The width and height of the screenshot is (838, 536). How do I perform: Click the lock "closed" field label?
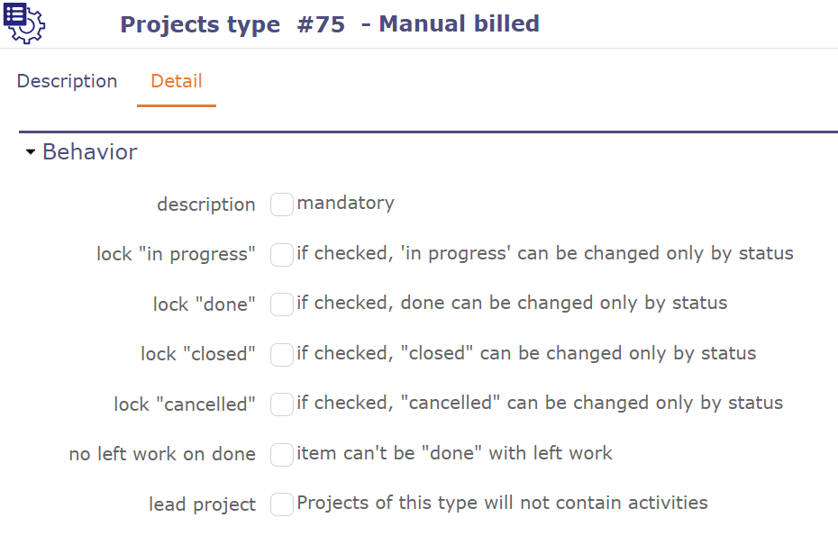197,354
